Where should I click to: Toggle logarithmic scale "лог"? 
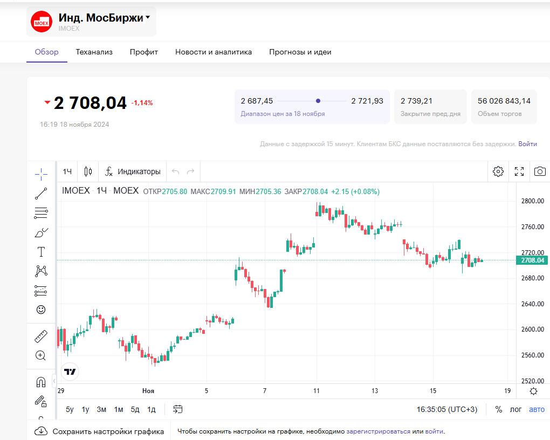pos(516,409)
